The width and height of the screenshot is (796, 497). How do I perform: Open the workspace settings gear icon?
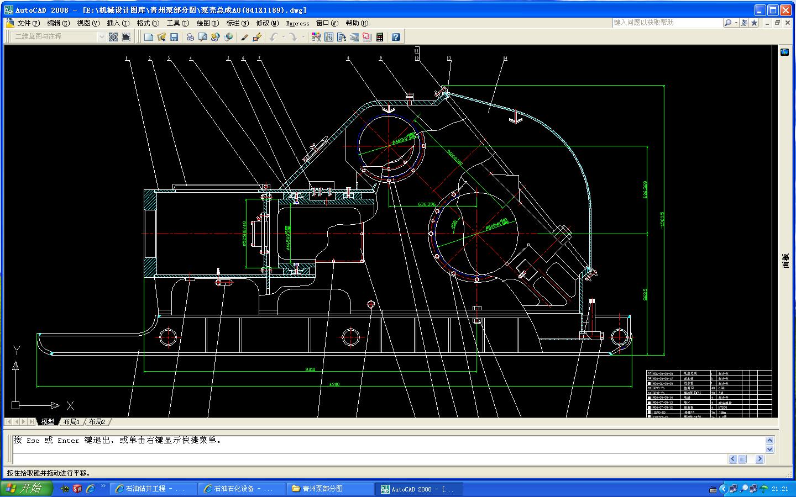[x=113, y=37]
